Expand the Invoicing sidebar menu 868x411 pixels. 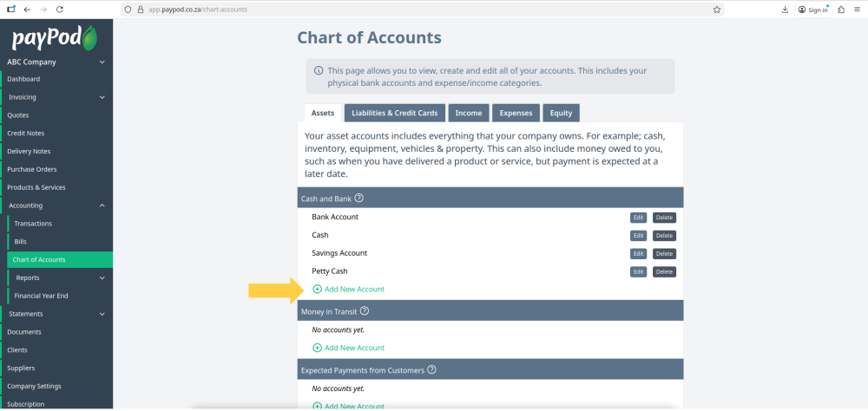[102, 97]
